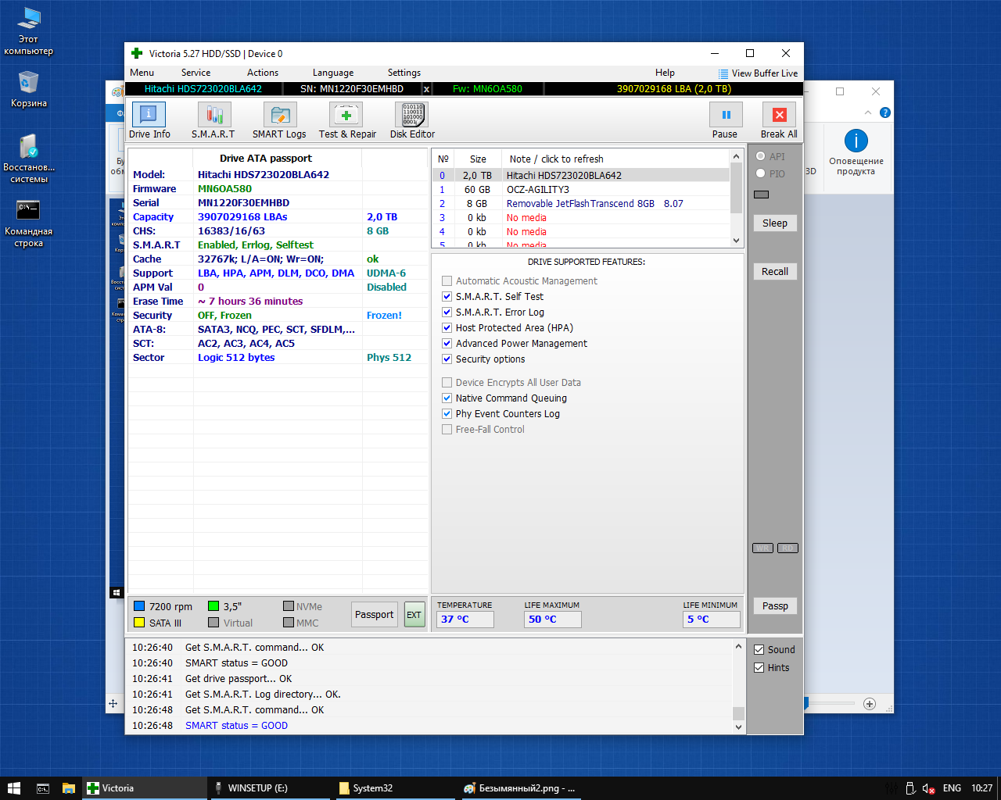Screen dimensions: 1001x800
Task: Select drive row OCZ-AGILITY3
Action: click(581, 189)
